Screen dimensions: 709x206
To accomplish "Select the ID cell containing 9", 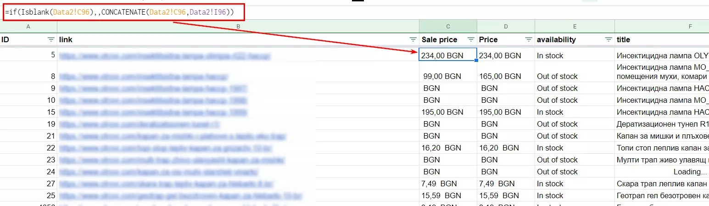I will pos(28,88).
